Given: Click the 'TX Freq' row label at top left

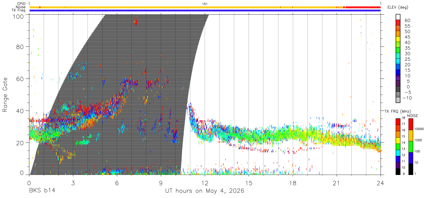Looking at the screenshot, I should [x=18, y=10].
